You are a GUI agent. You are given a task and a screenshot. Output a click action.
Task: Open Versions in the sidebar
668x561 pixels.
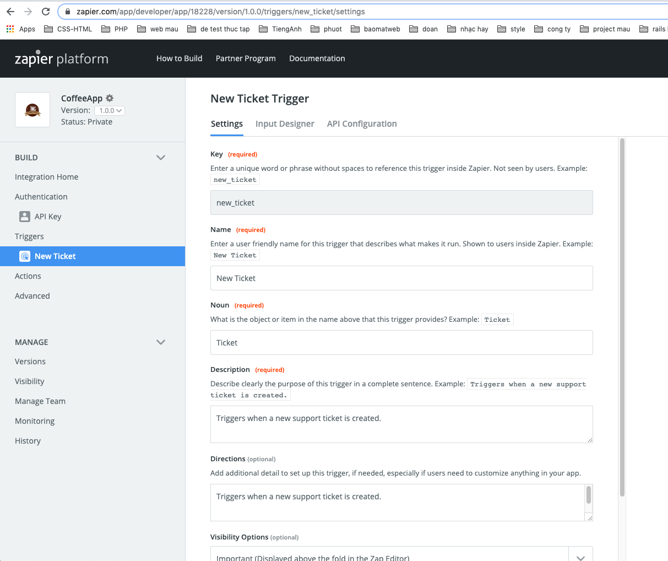coord(30,362)
